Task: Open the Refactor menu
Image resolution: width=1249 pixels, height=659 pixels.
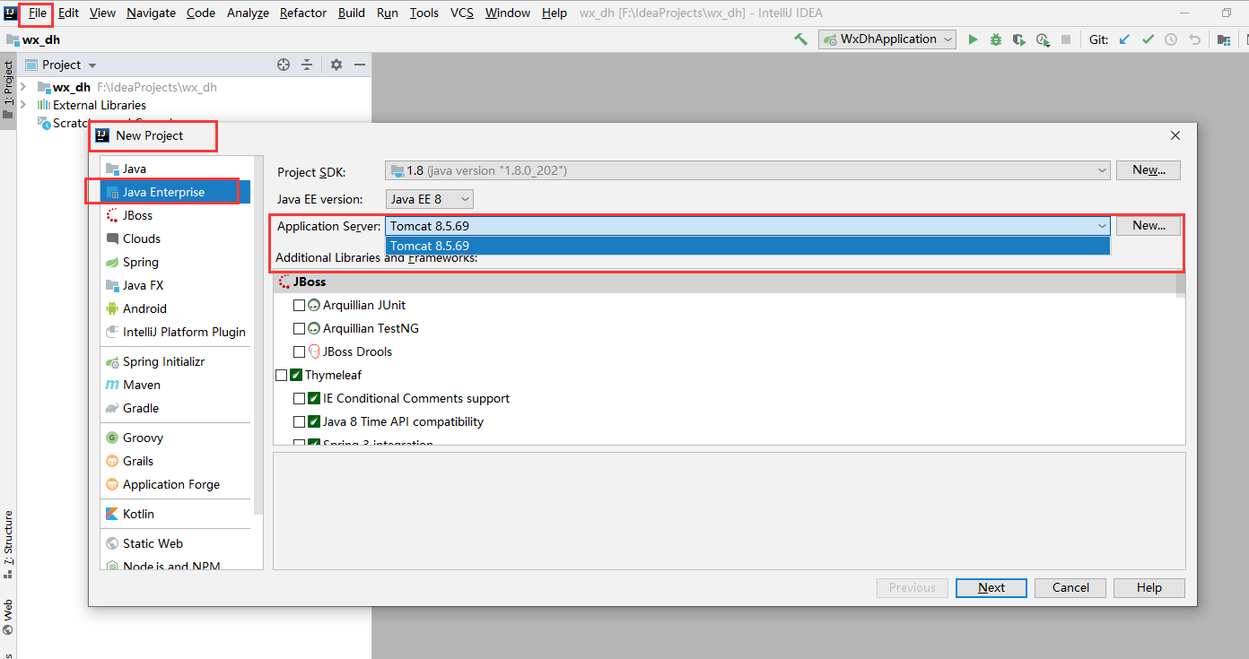Action: (x=303, y=13)
